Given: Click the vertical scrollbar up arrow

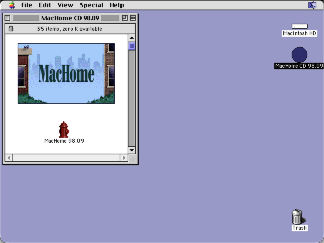Looking at the screenshot, I should coord(132,38).
